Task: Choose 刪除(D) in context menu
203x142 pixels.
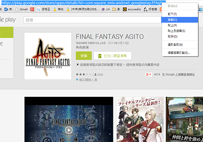Action: coord(180,36)
